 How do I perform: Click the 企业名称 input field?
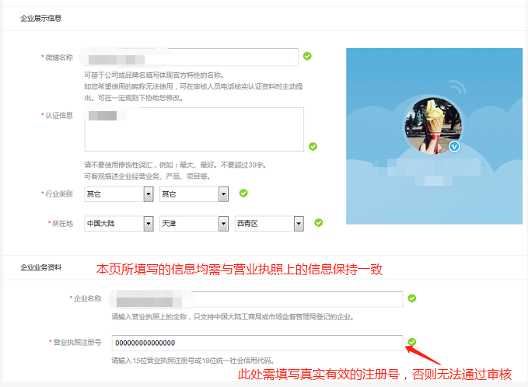[257, 299]
